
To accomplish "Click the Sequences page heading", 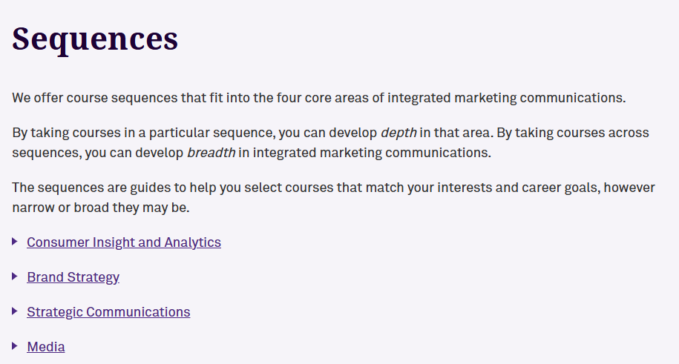I will (95, 39).
